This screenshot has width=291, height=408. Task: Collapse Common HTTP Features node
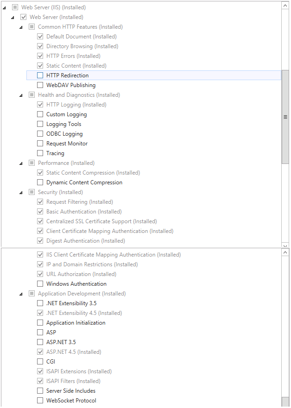click(x=21, y=27)
